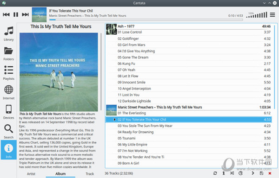Screen dimensions: 279x178
Task: Switch to the Track tab
Action: coord(90,174)
